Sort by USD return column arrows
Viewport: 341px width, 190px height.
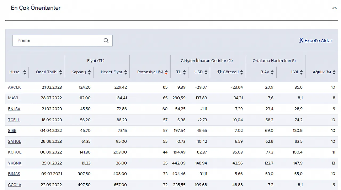[206, 72]
